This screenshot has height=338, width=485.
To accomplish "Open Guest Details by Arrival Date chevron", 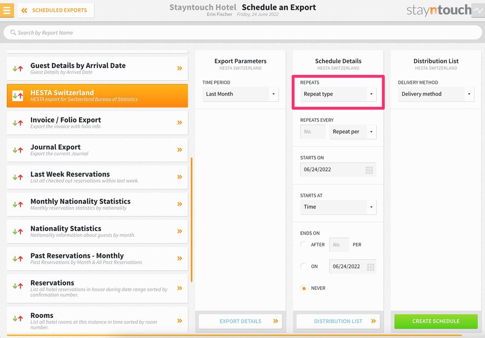I will coord(180,69).
